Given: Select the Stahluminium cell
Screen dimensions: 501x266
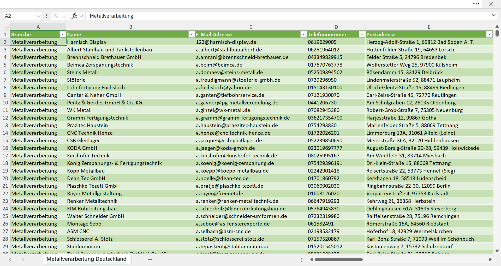Looking at the screenshot, I should (x=130, y=246).
